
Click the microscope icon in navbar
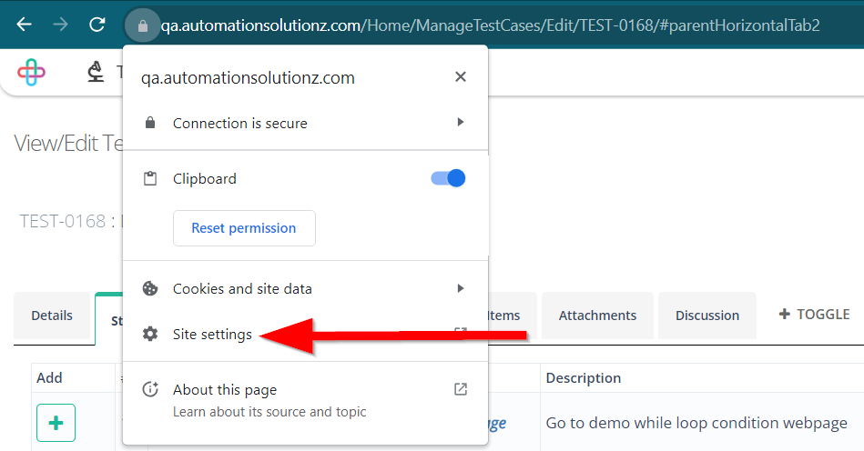click(x=96, y=73)
